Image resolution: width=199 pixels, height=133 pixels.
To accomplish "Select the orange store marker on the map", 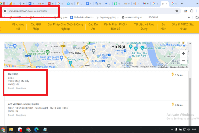I will pyautogui.click(x=84, y=49).
